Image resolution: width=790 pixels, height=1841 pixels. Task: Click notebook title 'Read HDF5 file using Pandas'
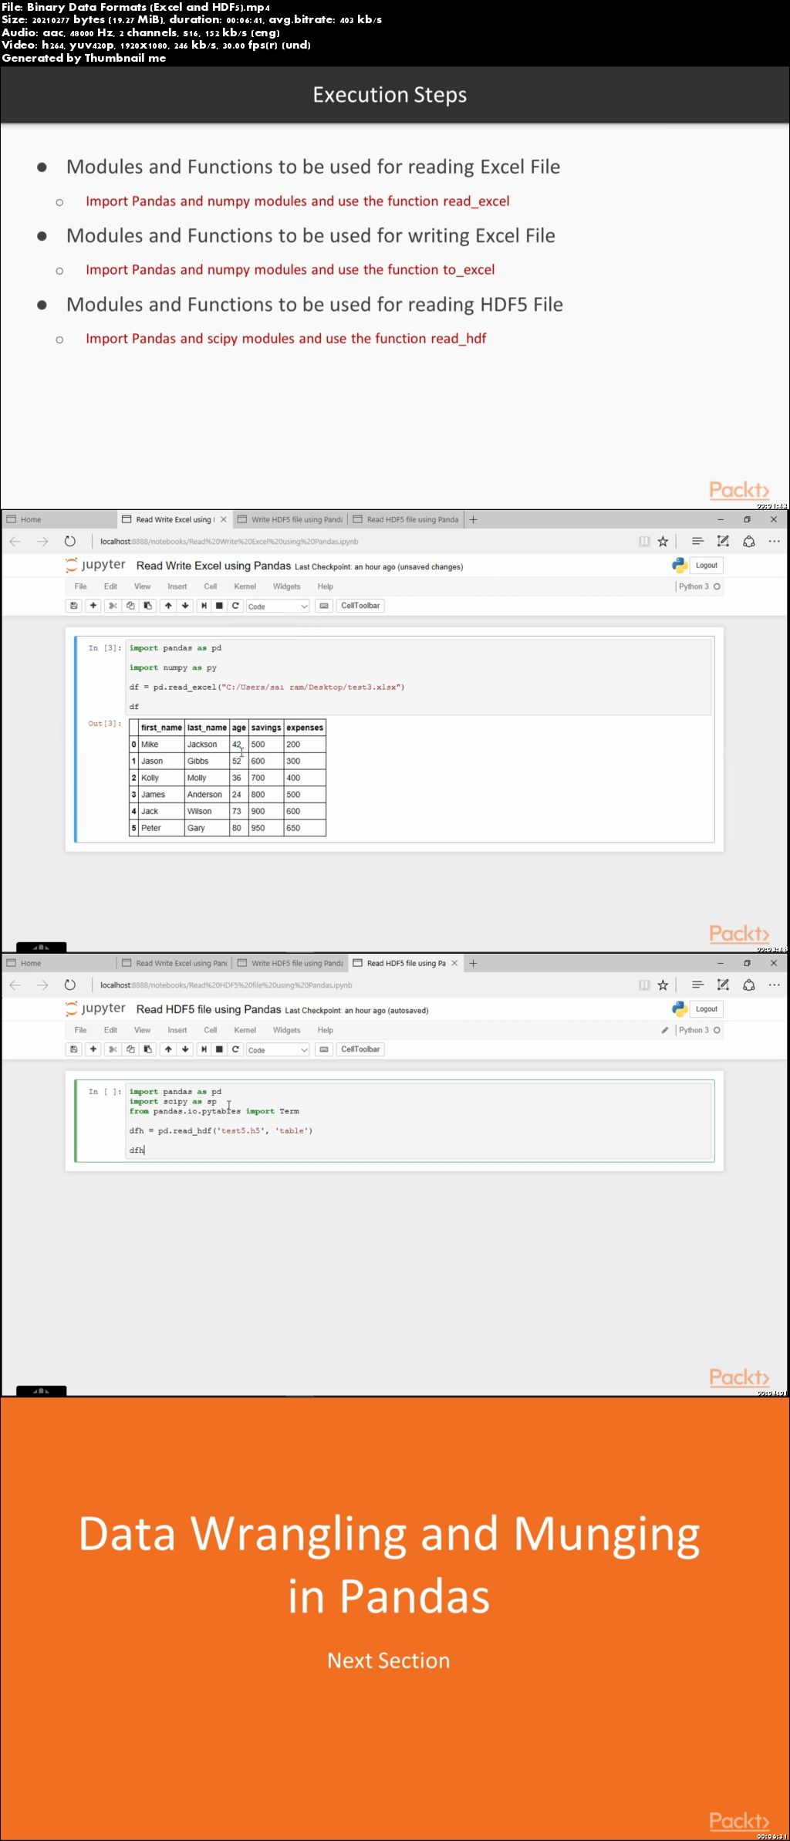[x=208, y=1009]
